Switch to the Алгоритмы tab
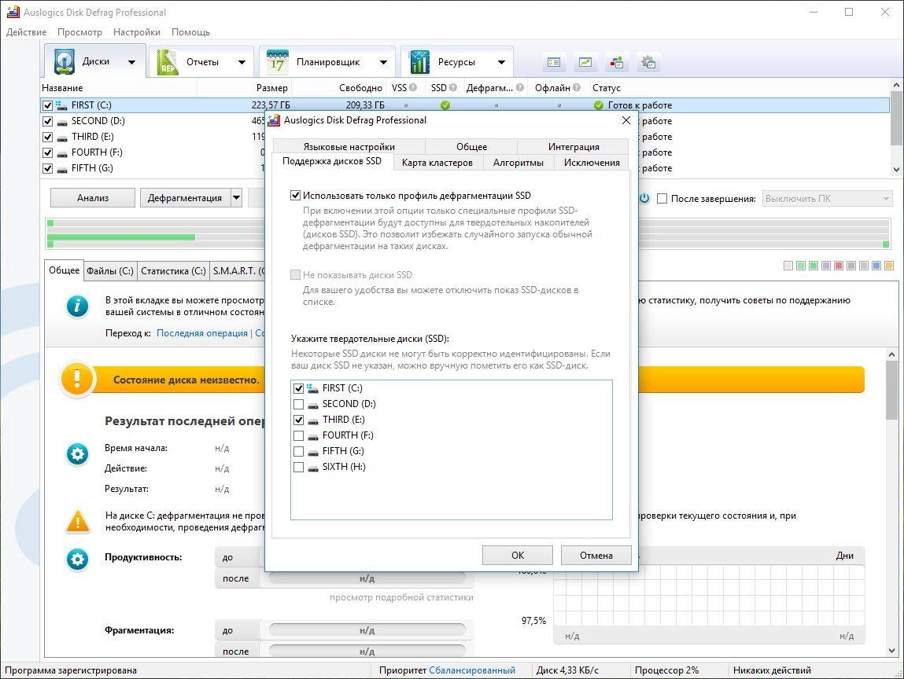Viewport: 904px width, 679px height. [518, 163]
